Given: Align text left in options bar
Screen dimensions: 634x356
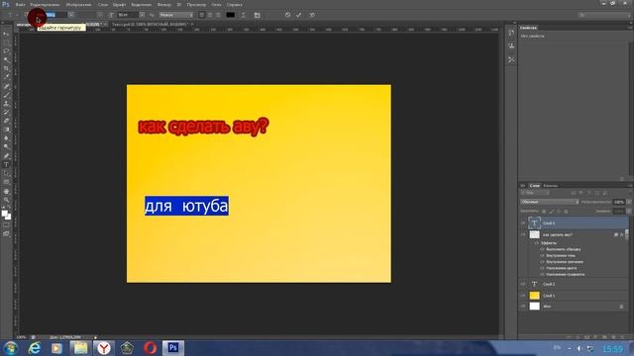Looking at the screenshot, I should tap(202, 15).
